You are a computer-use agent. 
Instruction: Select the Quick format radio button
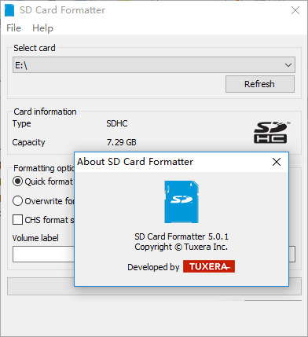pos(17,181)
